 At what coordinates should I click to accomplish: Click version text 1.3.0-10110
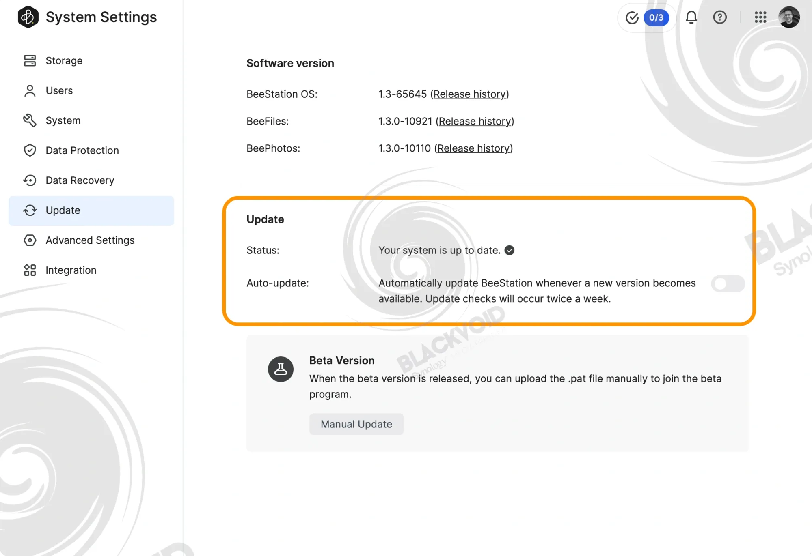[405, 148]
